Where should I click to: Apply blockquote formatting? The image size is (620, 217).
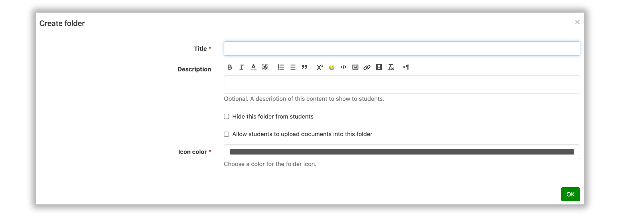[x=304, y=67]
